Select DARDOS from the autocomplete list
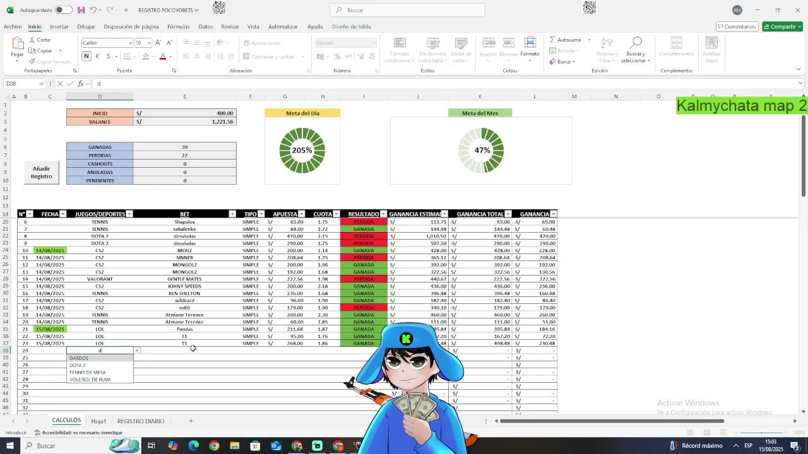Screen dimensions: 808x454 100,358
